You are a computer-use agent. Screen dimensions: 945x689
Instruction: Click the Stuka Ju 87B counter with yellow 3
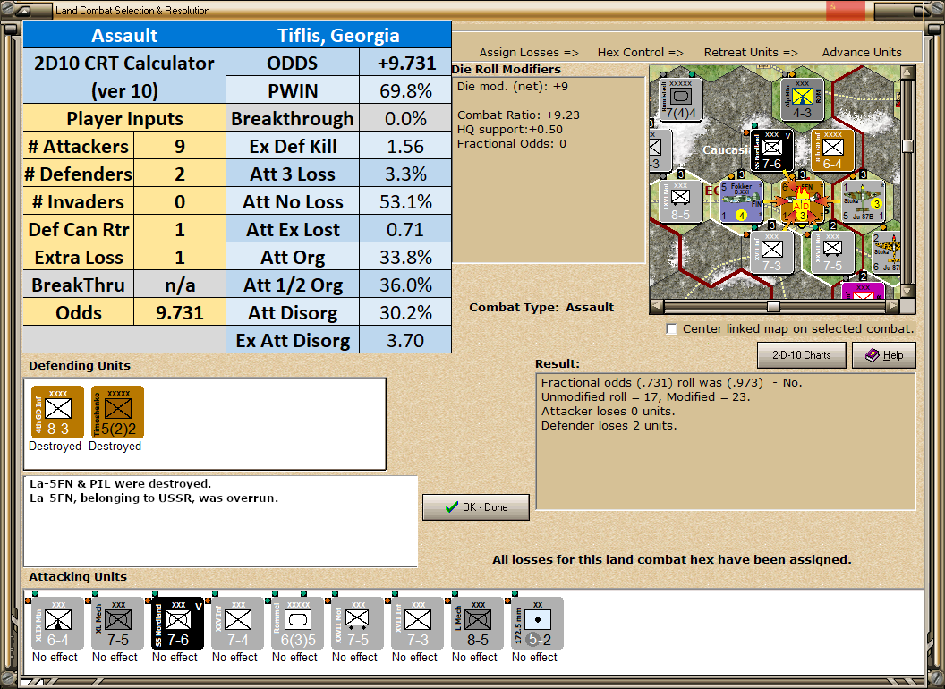(863, 201)
